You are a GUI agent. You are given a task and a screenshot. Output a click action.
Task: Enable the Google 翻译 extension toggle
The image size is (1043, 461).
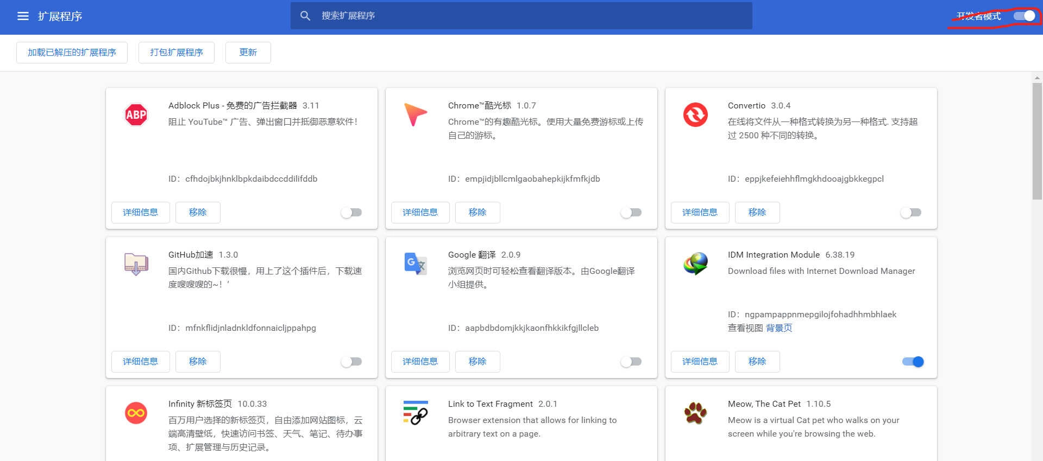[x=631, y=362]
